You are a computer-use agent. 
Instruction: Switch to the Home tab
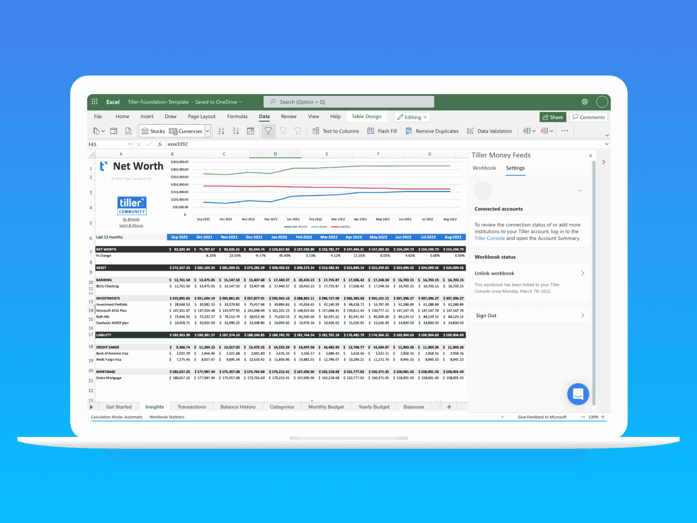[x=122, y=116]
